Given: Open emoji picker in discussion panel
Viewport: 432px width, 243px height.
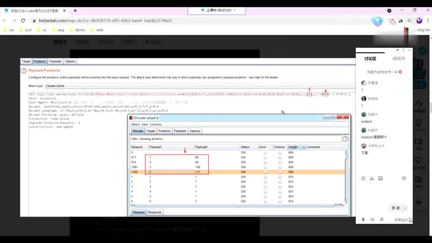Looking at the screenshot, I should tap(363, 178).
